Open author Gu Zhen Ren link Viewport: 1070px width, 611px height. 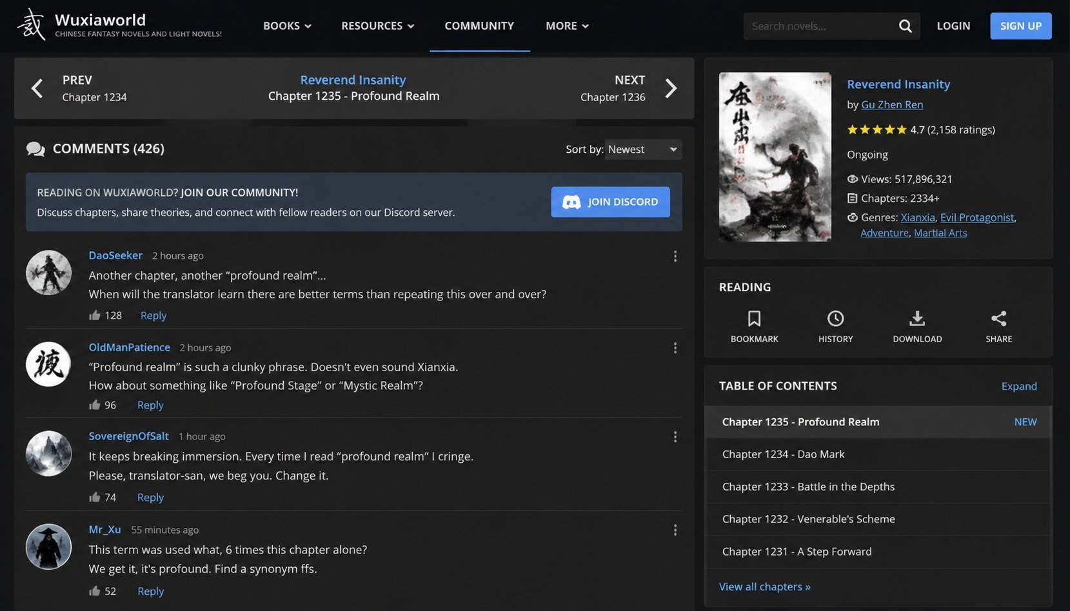tap(892, 104)
